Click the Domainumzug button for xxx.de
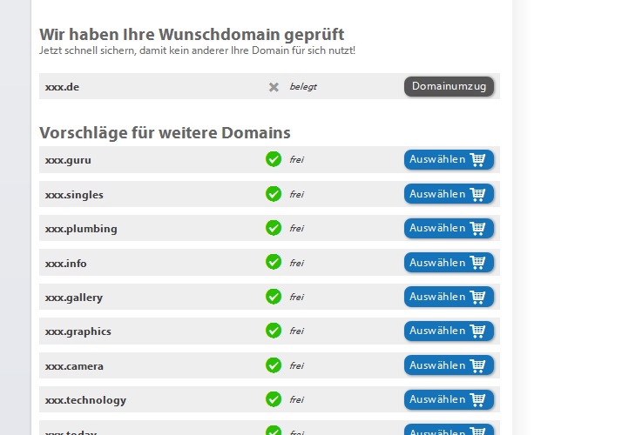Image resolution: width=622 pixels, height=435 pixels. click(x=449, y=86)
